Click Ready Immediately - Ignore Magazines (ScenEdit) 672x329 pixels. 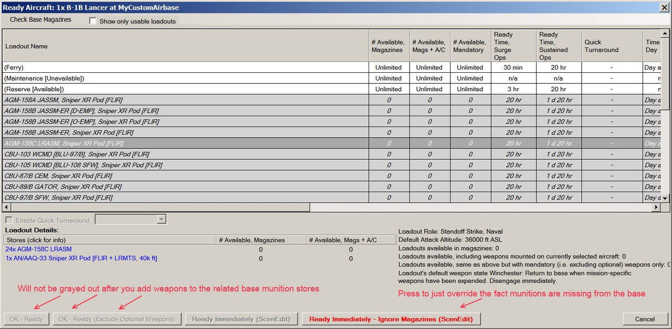click(x=391, y=319)
